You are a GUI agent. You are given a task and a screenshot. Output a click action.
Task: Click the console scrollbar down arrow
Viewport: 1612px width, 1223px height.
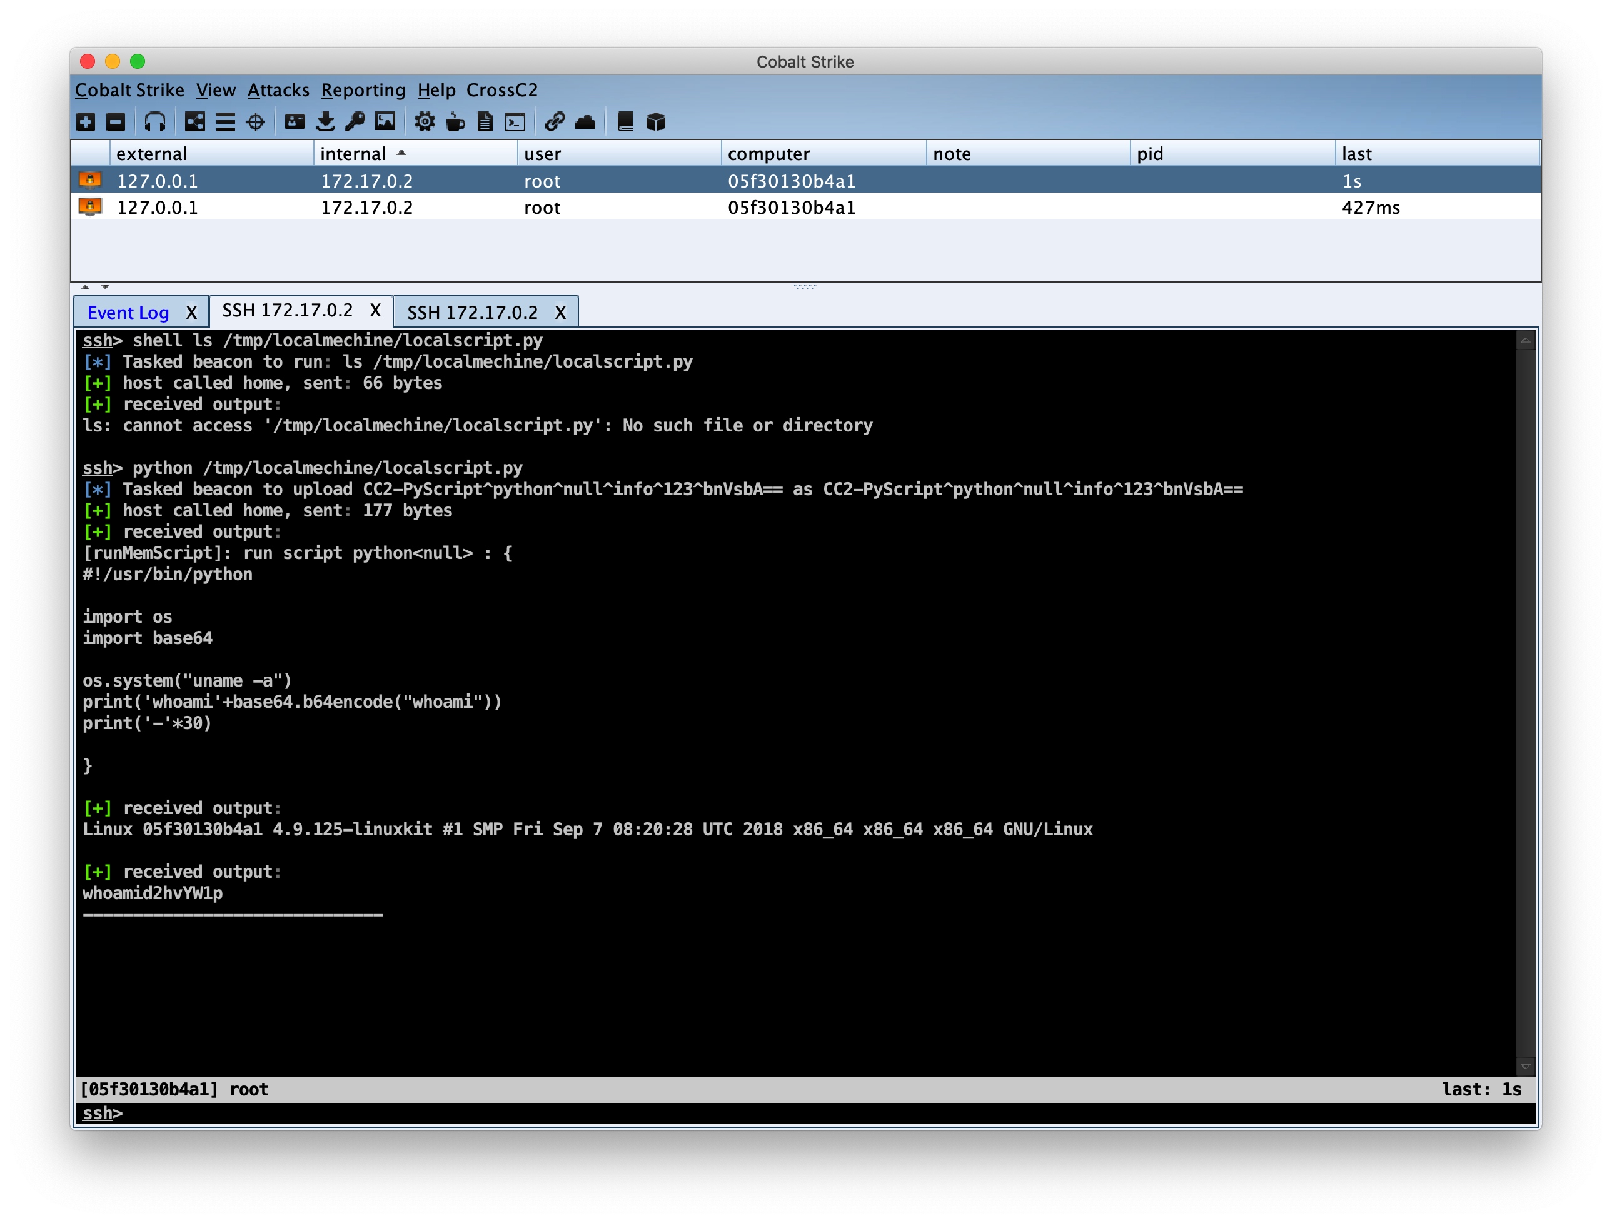(x=1524, y=1066)
